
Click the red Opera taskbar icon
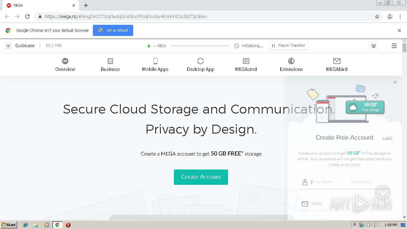click(68, 225)
